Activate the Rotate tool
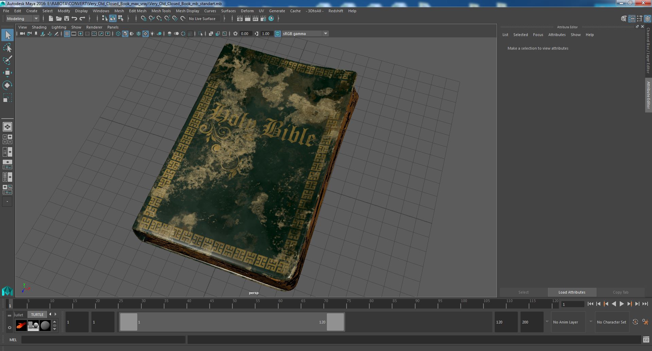 [7, 85]
